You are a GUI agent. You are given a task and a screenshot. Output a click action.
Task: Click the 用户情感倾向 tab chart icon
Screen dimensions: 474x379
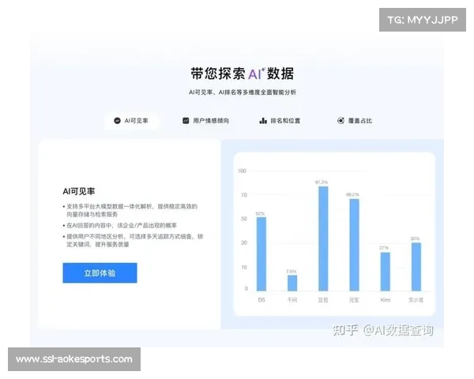click(x=186, y=121)
